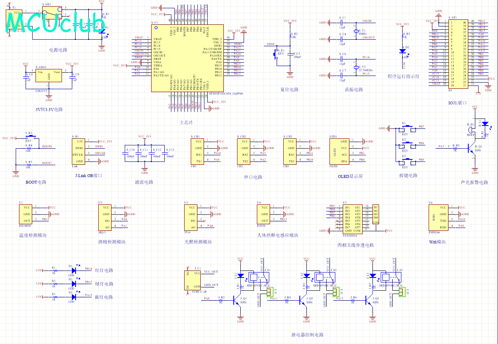Click the '程序运行指示灯' label

pyautogui.click(x=403, y=76)
